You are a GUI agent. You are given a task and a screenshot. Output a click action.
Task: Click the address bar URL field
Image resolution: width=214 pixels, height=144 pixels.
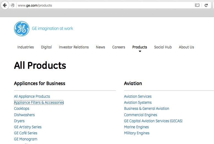(105, 5)
